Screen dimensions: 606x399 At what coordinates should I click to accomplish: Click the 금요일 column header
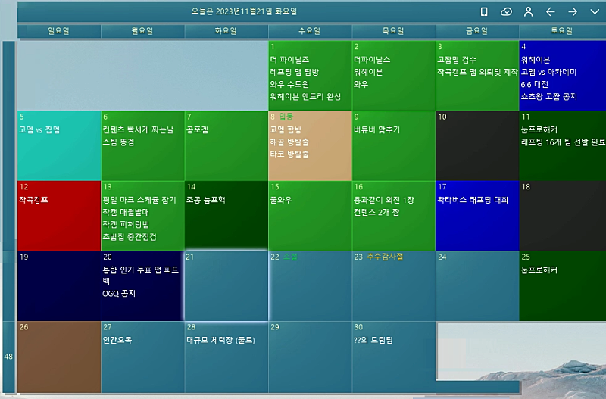click(477, 31)
